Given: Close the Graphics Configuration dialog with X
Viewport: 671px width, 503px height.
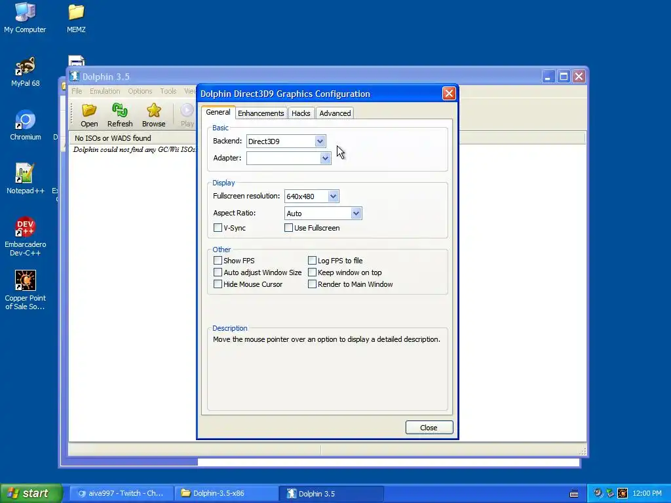Looking at the screenshot, I should tap(448, 93).
